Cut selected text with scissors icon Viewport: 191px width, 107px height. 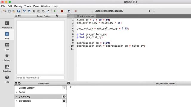click(34, 11)
